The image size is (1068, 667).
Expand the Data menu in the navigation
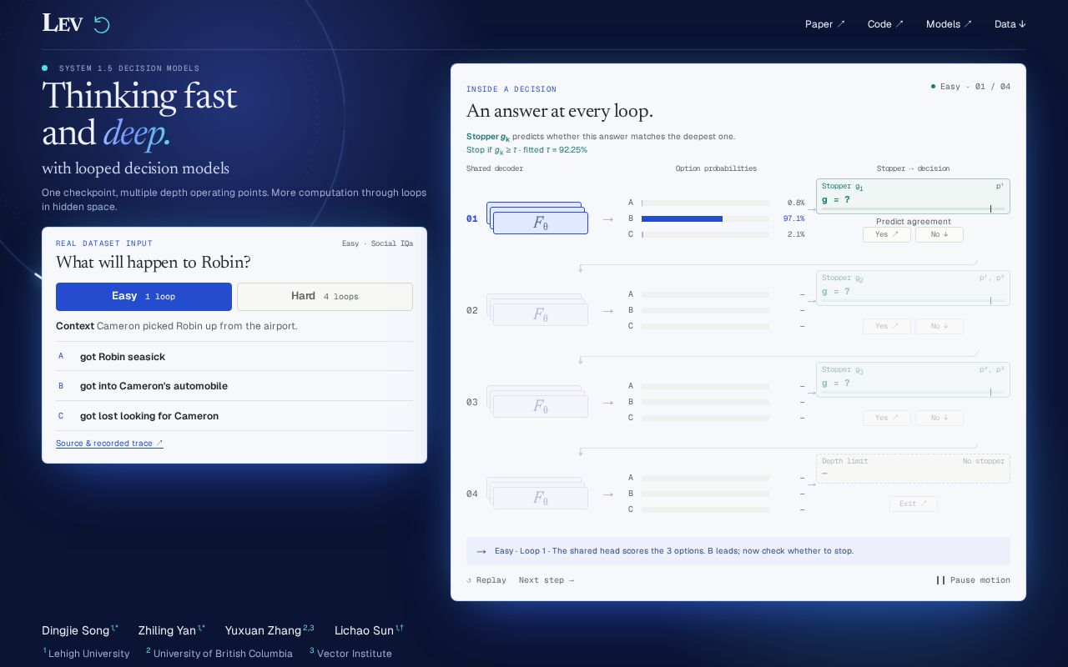1010,24
